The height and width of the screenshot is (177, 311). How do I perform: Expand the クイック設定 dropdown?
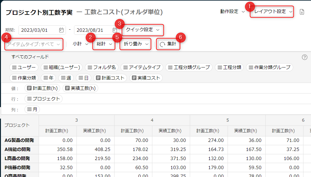coord(142,30)
